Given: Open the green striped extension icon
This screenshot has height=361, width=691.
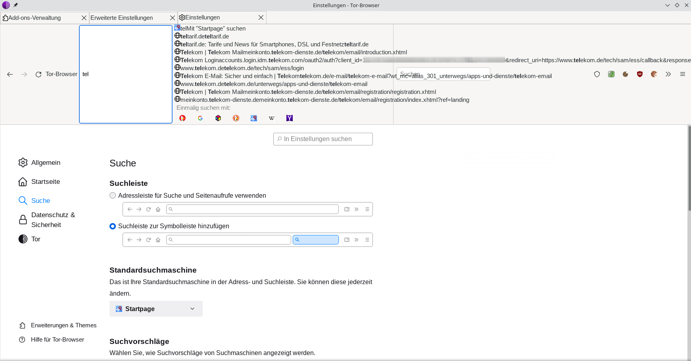Looking at the screenshot, I should (x=611, y=74).
